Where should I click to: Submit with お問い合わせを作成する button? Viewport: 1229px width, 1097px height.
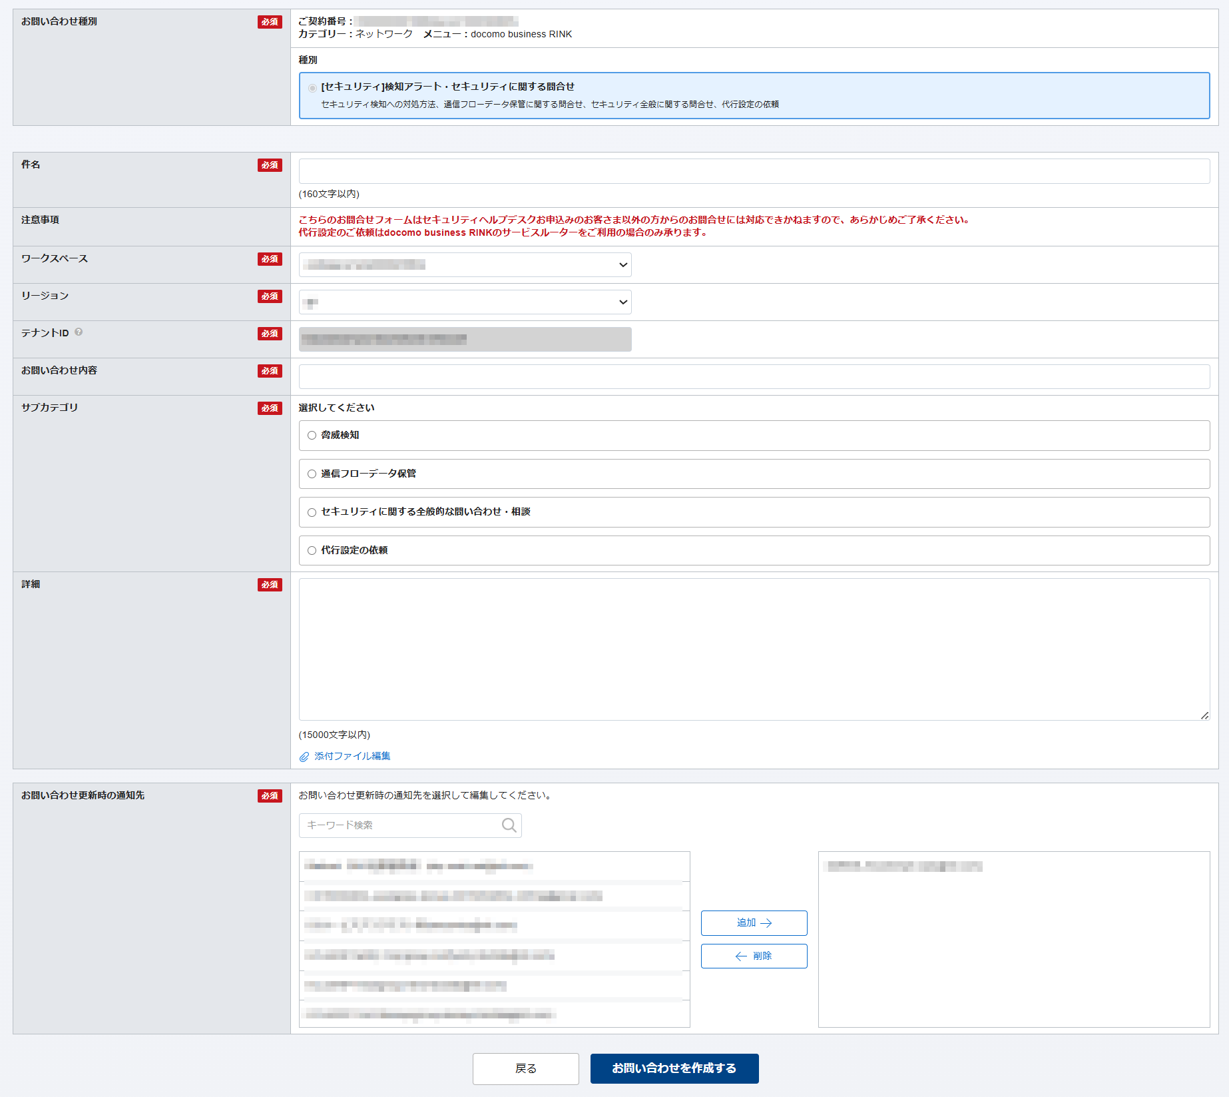coord(674,1068)
